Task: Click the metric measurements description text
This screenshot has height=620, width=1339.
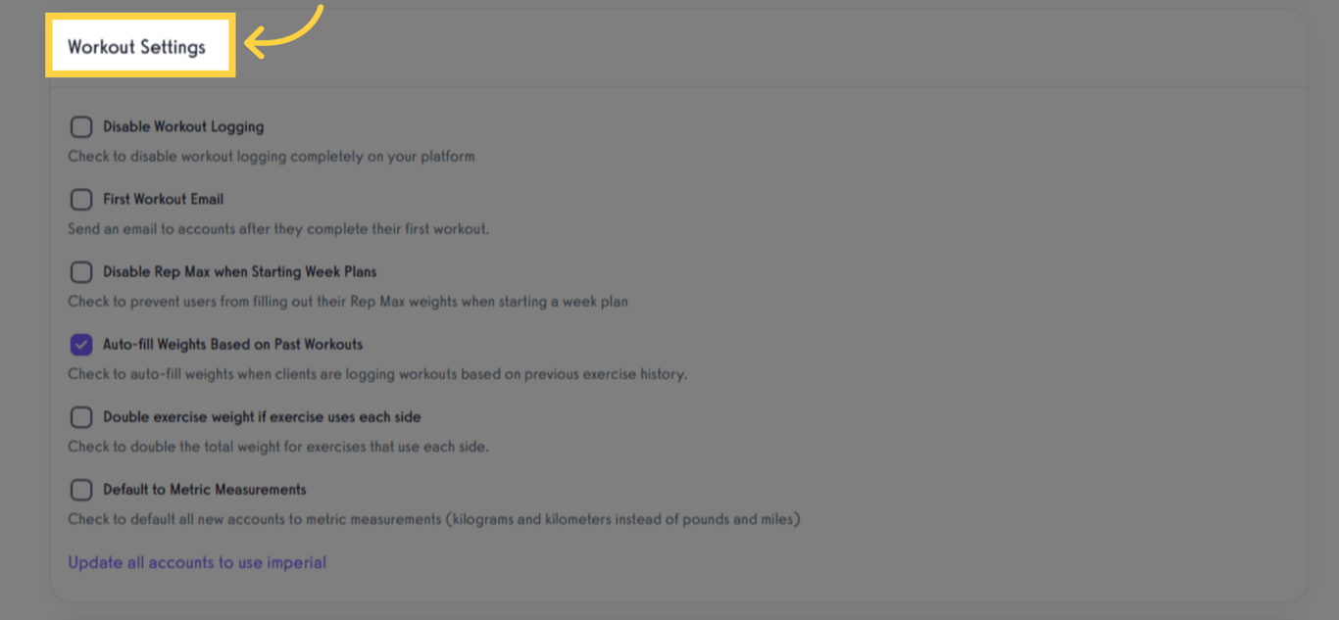Action: 433,519
